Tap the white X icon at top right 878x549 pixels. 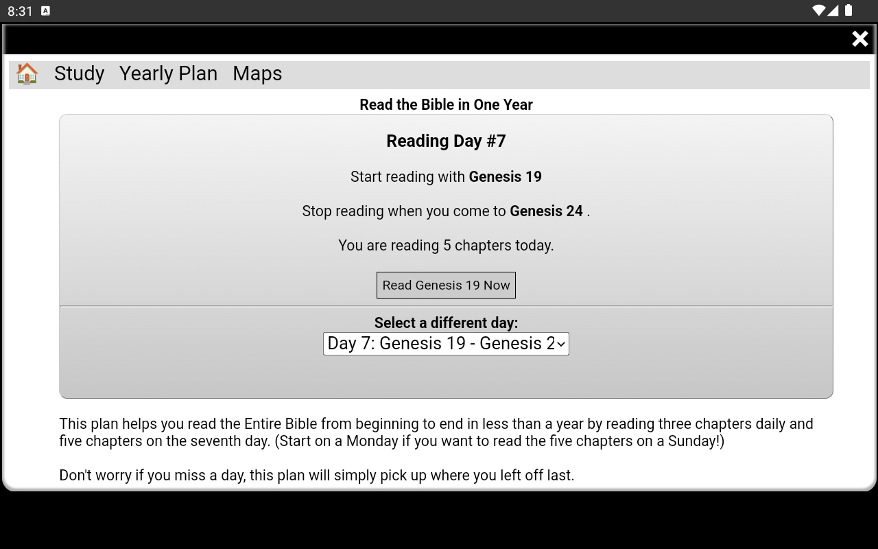[x=859, y=39]
